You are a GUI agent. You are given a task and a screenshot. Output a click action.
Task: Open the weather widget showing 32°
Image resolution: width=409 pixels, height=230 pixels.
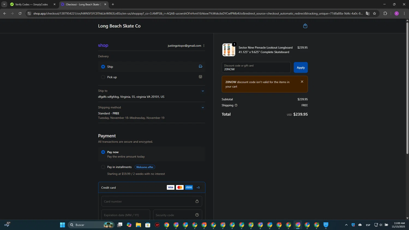point(7,224)
